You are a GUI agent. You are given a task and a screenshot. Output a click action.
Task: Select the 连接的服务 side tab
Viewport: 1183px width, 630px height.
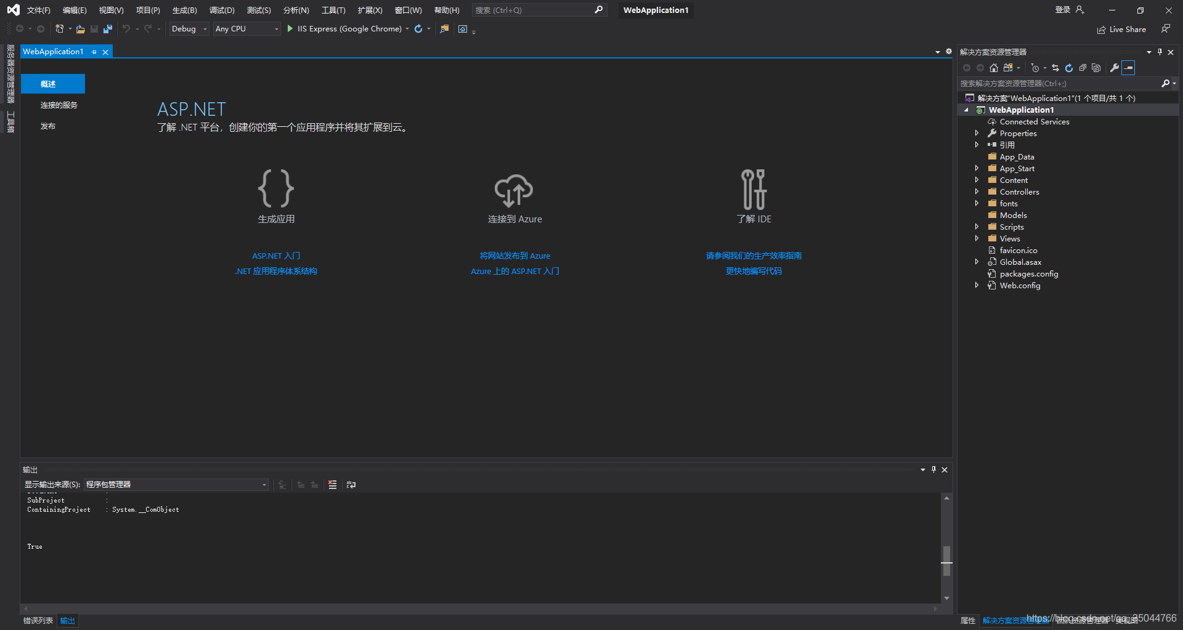tap(59, 105)
